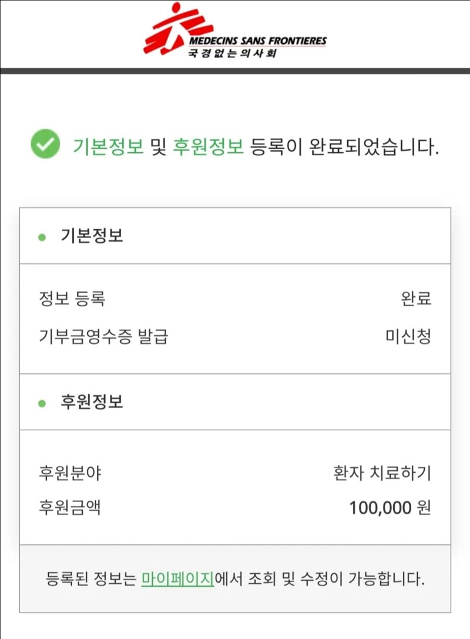
Task: Click the 미신청 receipt status
Action: point(408,337)
